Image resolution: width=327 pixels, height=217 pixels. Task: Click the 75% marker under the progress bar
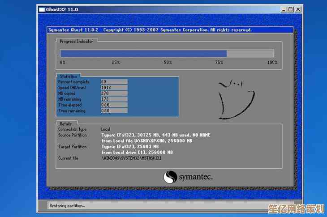219,63
